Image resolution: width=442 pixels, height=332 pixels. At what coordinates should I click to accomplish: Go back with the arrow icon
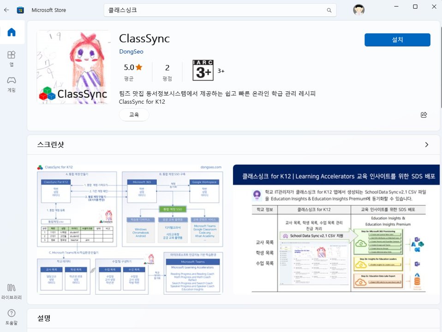click(6, 10)
